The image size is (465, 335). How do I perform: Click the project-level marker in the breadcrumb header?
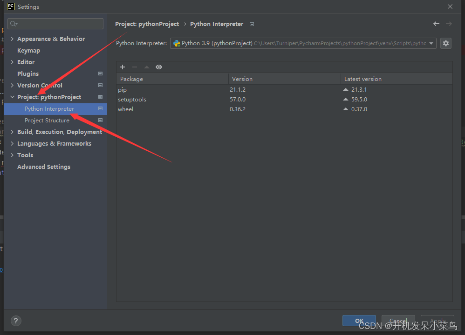point(252,24)
